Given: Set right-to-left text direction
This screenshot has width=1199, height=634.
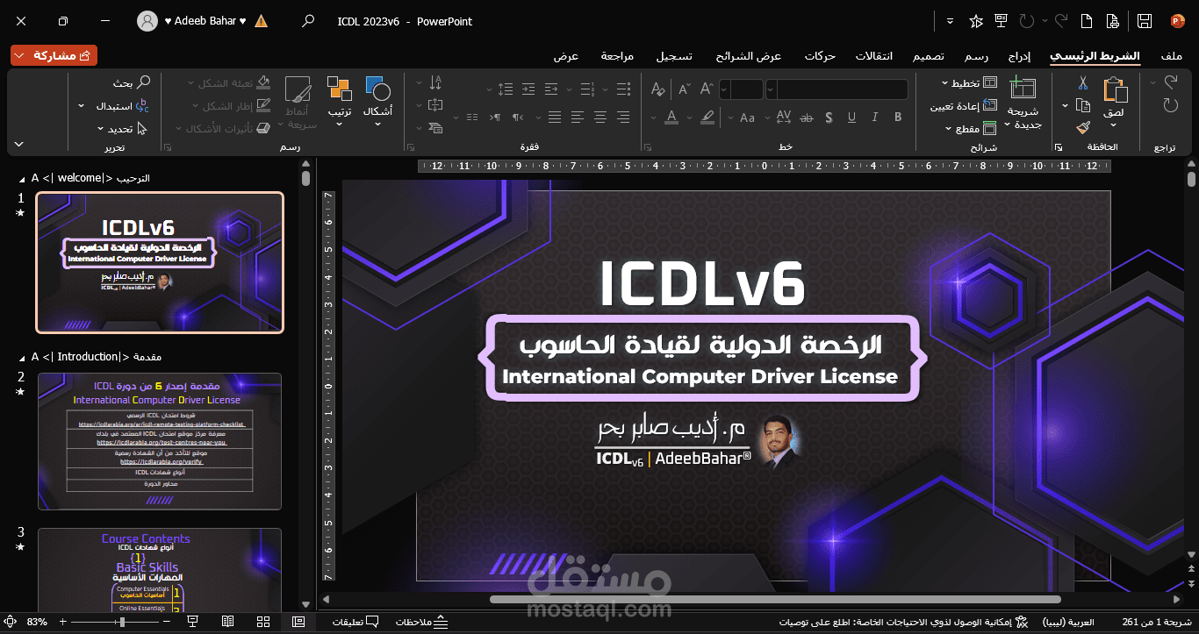Looking at the screenshot, I should coord(519,117).
